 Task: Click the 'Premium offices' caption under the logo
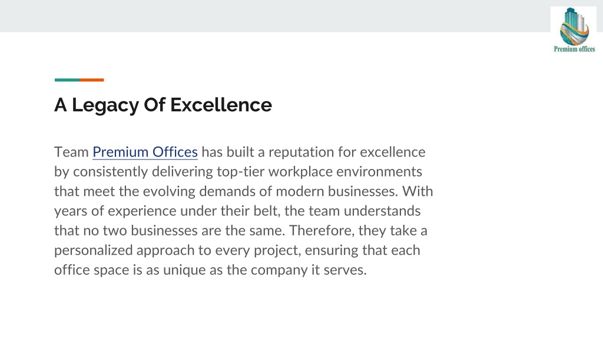point(574,49)
